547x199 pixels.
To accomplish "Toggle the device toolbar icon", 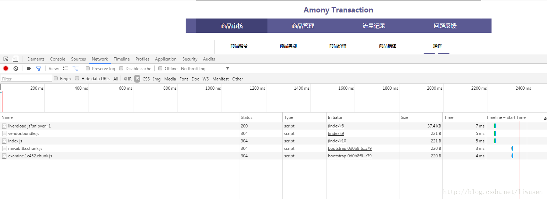I will tap(15, 59).
